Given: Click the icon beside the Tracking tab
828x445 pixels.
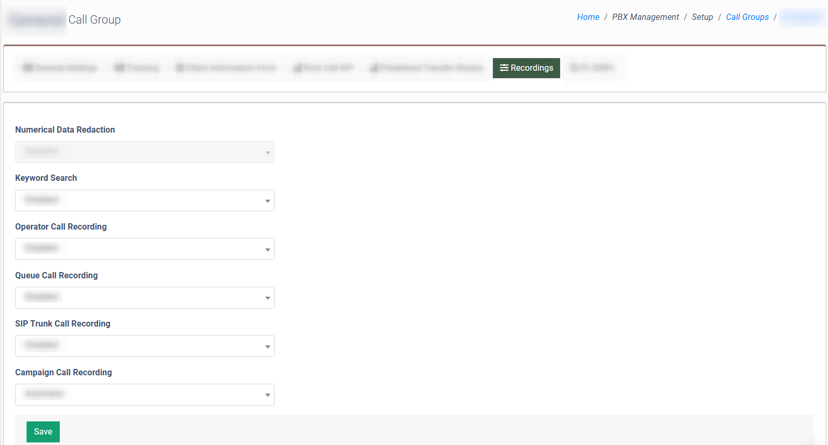Looking at the screenshot, I should [x=120, y=68].
